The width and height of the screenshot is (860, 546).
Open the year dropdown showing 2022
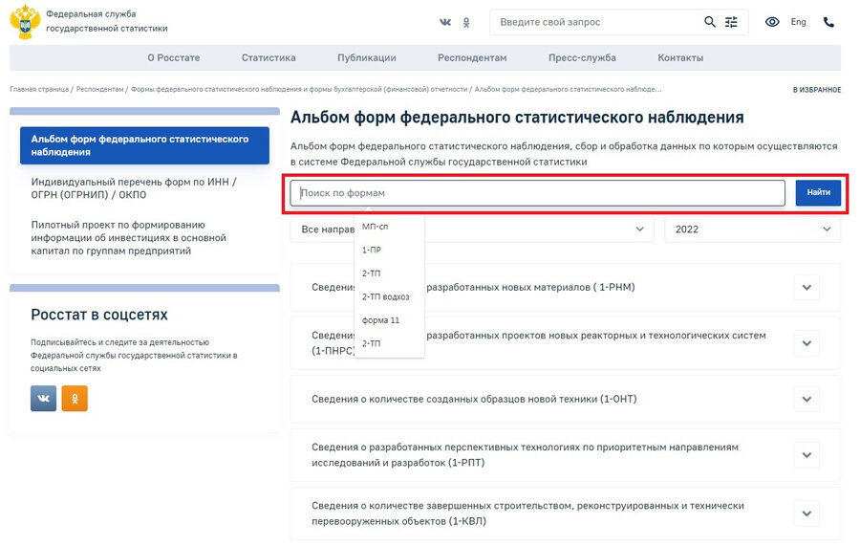[x=753, y=229]
